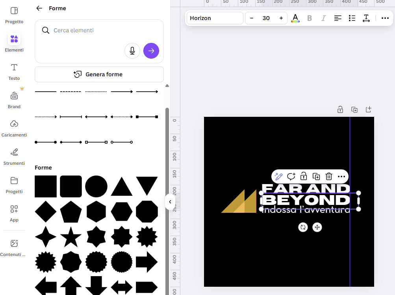Image resolution: width=395 pixels, height=295 pixels.
Task: Apply list formatting to the text
Action: tap(352, 18)
